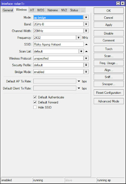This screenshot has width=126, height=184.
Task: Enable the Hide SSID checkbox
Action: pos(35,107)
